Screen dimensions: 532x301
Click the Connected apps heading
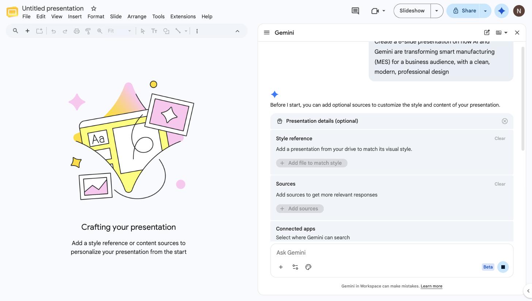tap(296, 229)
